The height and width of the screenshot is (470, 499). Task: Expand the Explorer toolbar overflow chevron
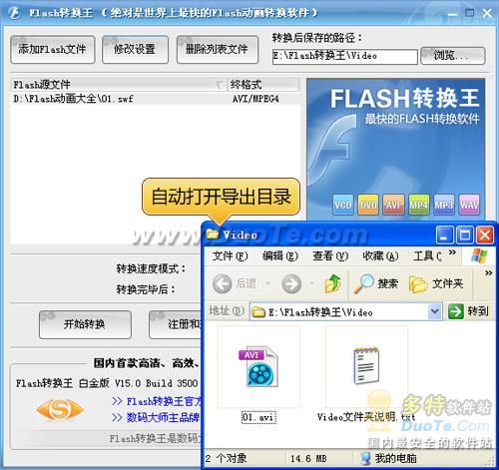(x=488, y=273)
